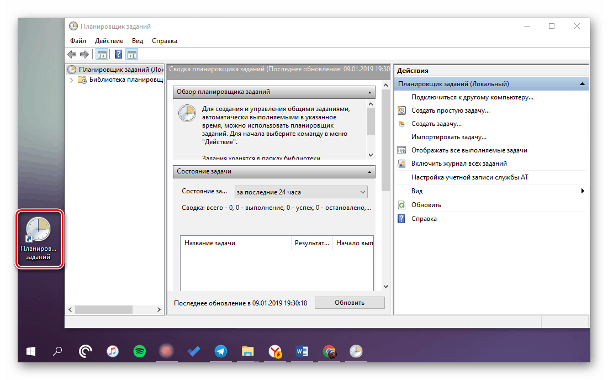
Task: Click the Включить журнал всех заданий text
Action: pos(459,163)
